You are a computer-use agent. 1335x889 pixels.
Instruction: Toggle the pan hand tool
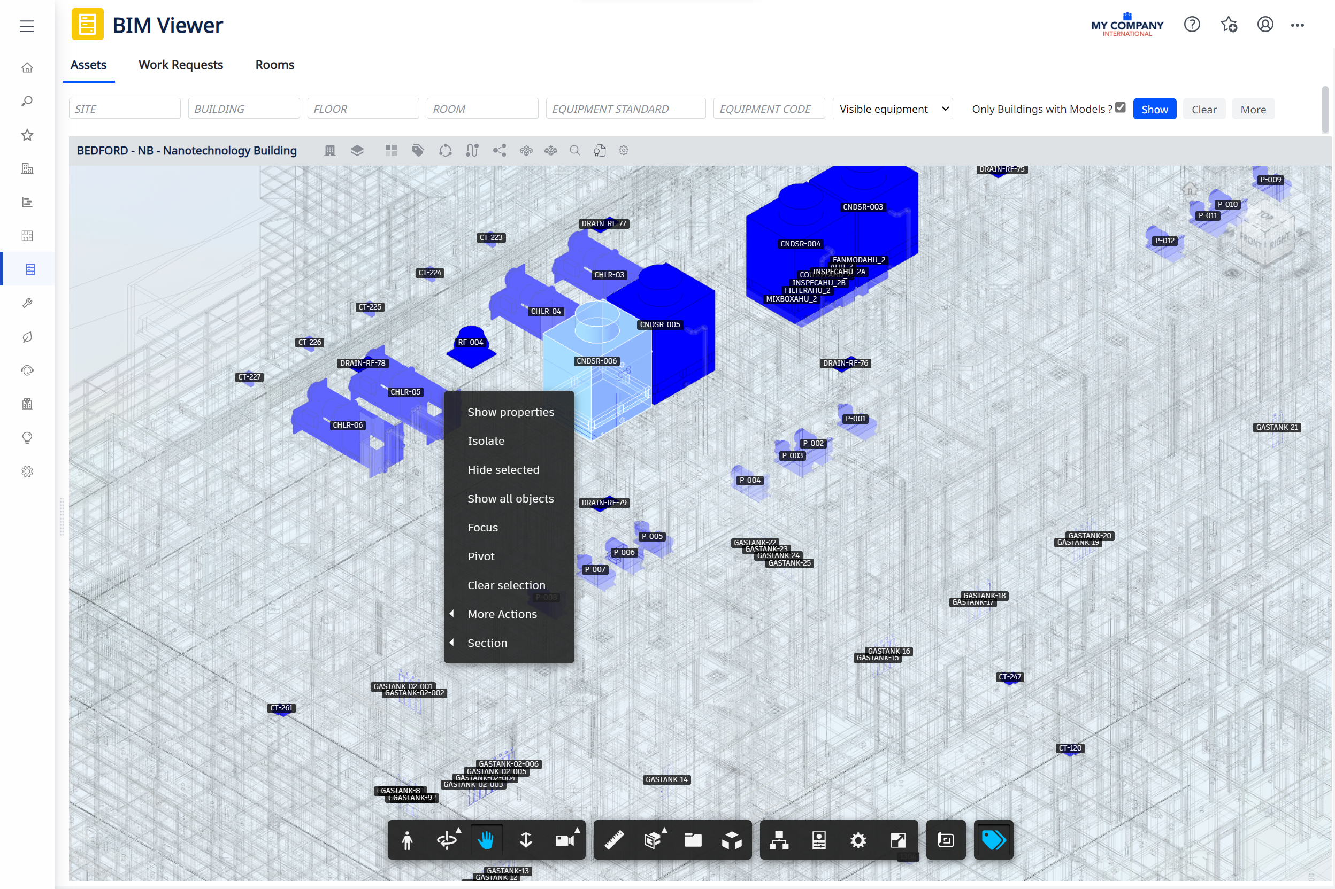coord(486,840)
